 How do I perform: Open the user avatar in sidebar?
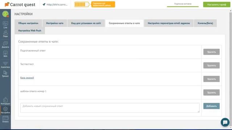(5, 14)
